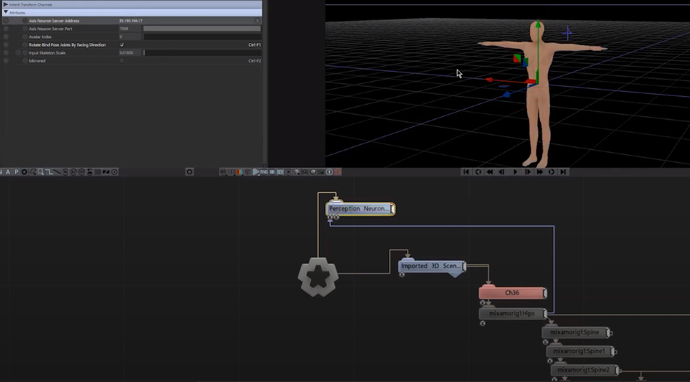Toggle the round button beside Avatar Index
The width and height of the screenshot is (690, 382).
(25, 37)
